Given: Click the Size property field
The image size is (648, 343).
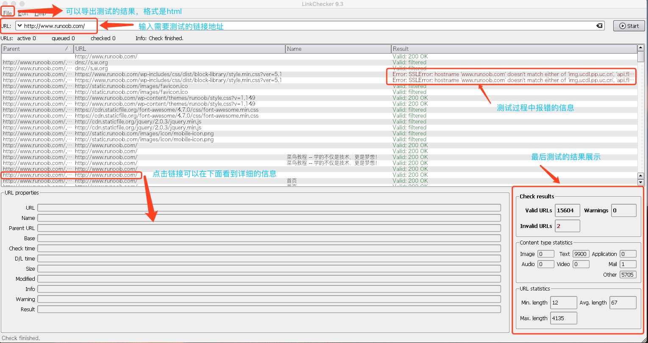Looking at the screenshot, I should coord(269,269).
